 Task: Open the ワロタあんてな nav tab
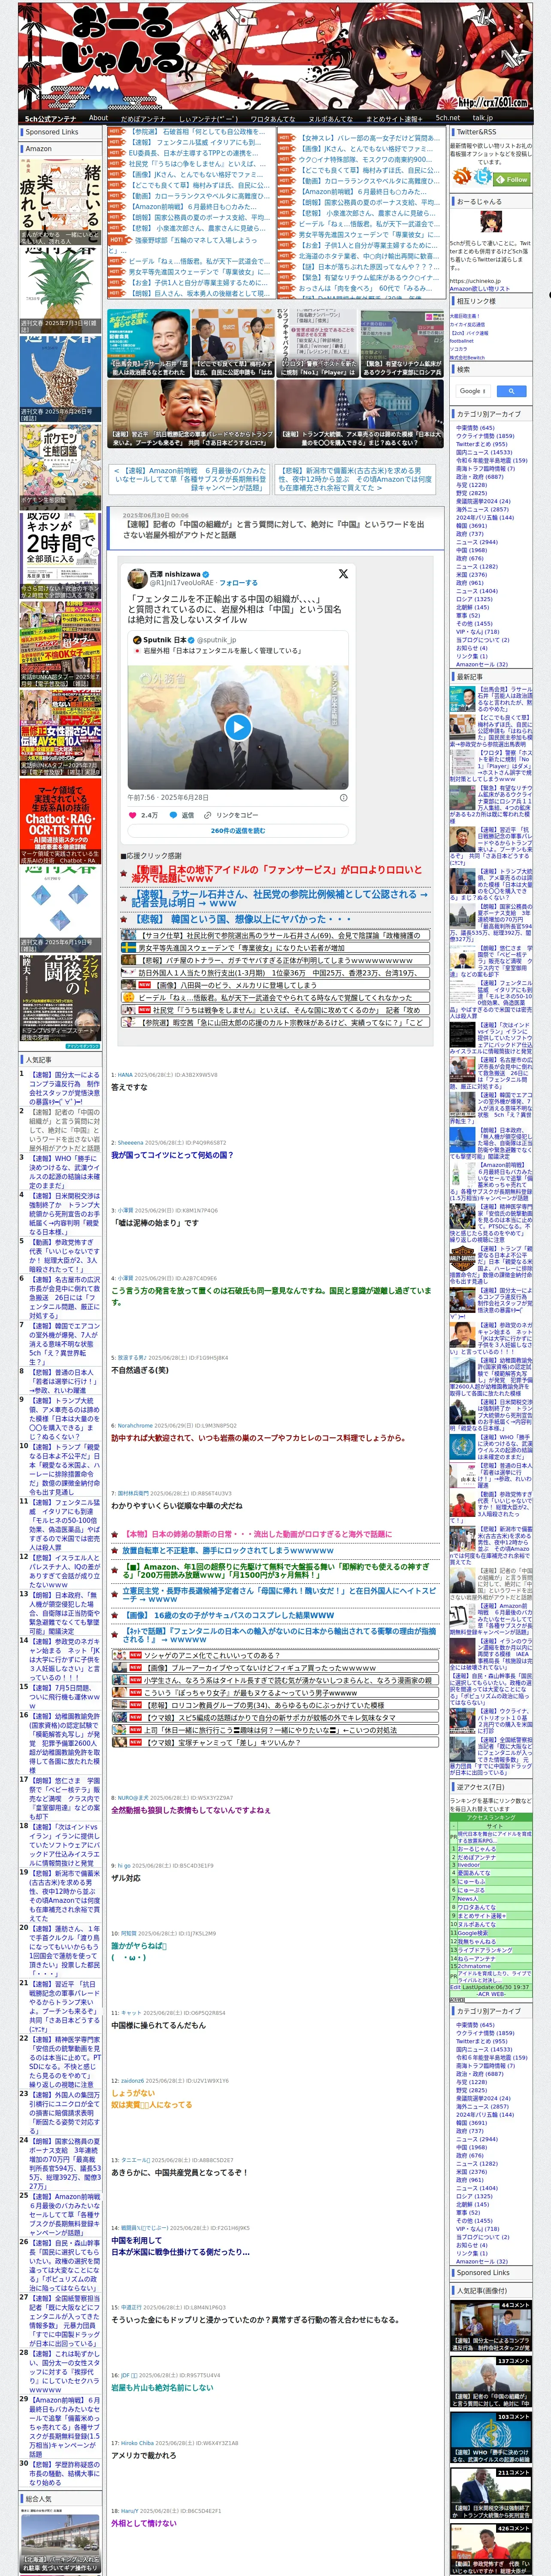[272, 118]
